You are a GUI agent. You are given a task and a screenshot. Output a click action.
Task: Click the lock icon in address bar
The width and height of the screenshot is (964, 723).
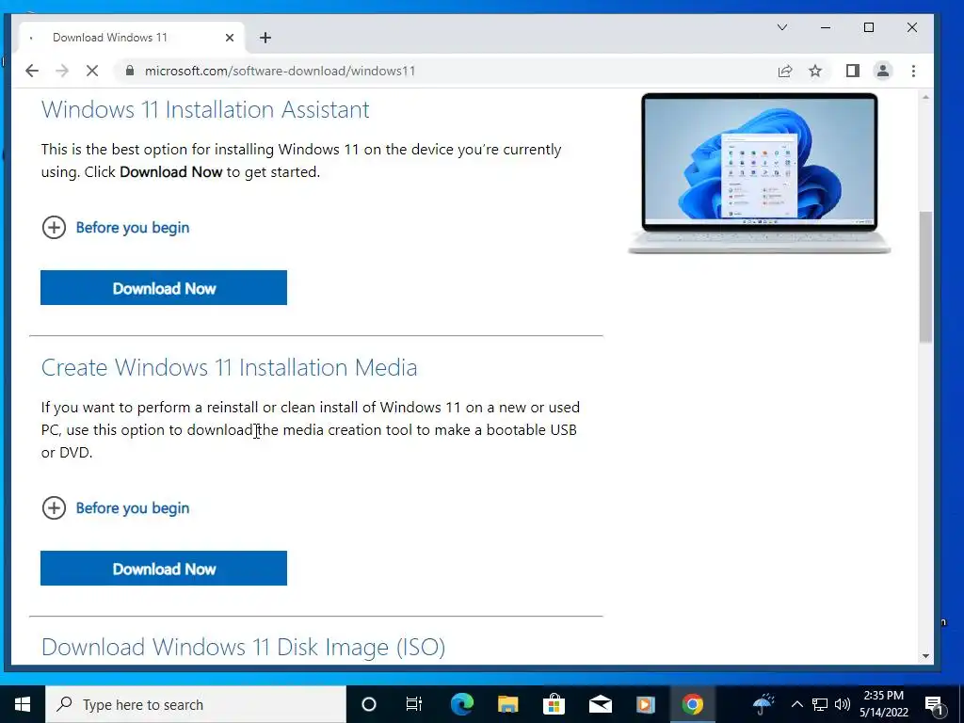[129, 71]
